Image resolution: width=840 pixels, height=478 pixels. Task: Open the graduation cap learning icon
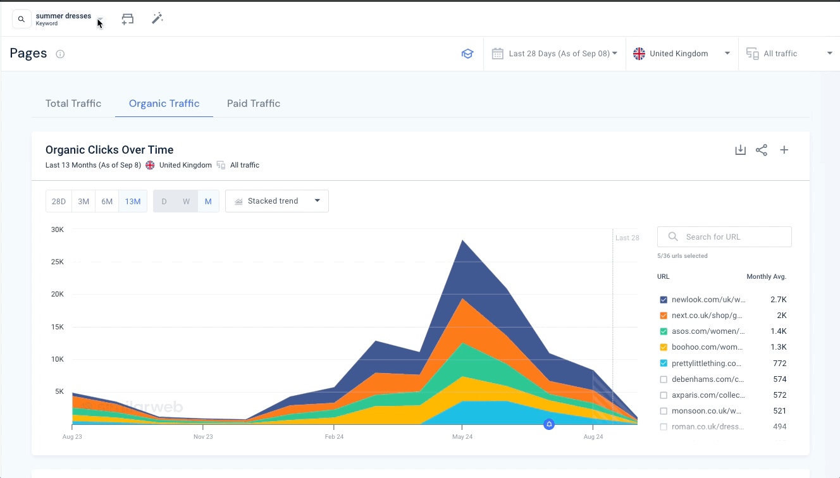467,54
